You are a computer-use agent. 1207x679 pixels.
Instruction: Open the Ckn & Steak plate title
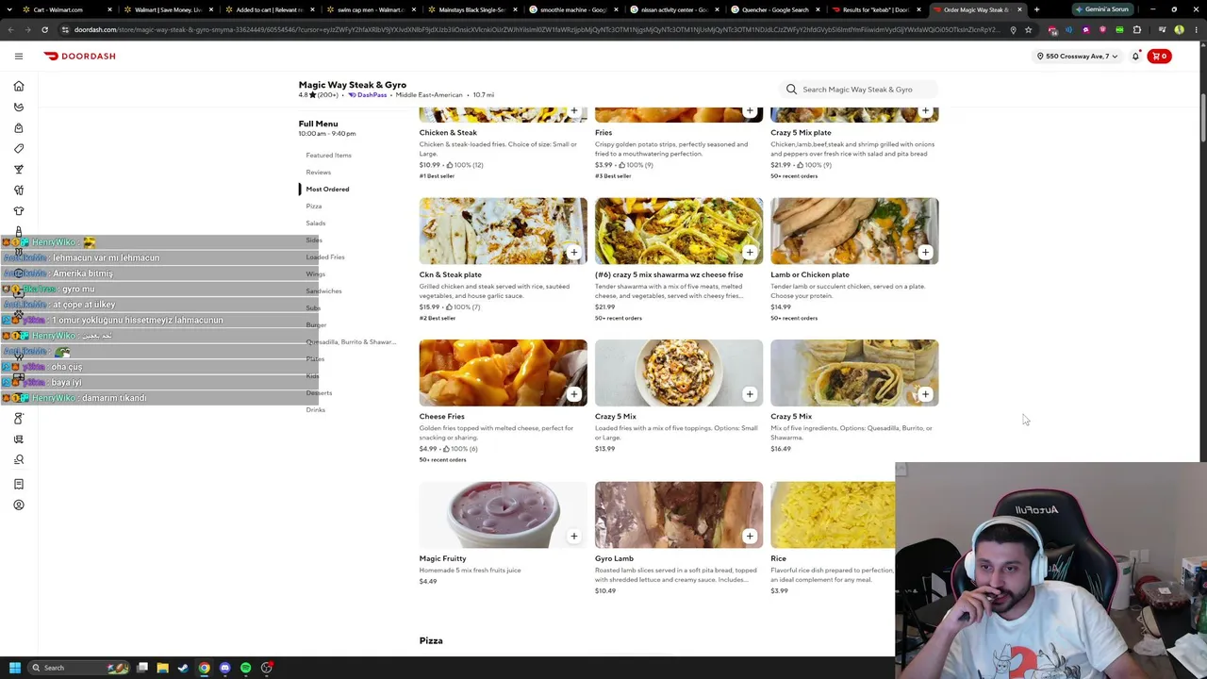pos(450,274)
